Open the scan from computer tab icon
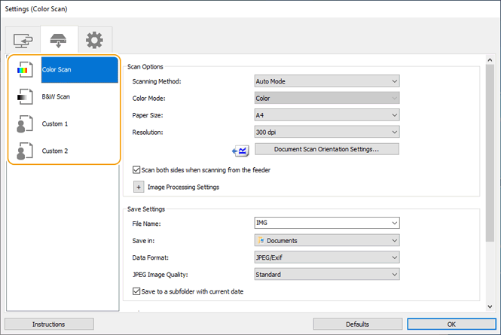 coord(23,40)
